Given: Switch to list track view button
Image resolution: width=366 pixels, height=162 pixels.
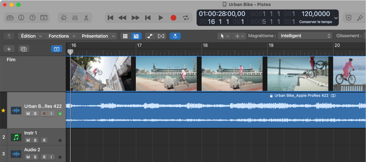Looking at the screenshot, I should [136, 36].
